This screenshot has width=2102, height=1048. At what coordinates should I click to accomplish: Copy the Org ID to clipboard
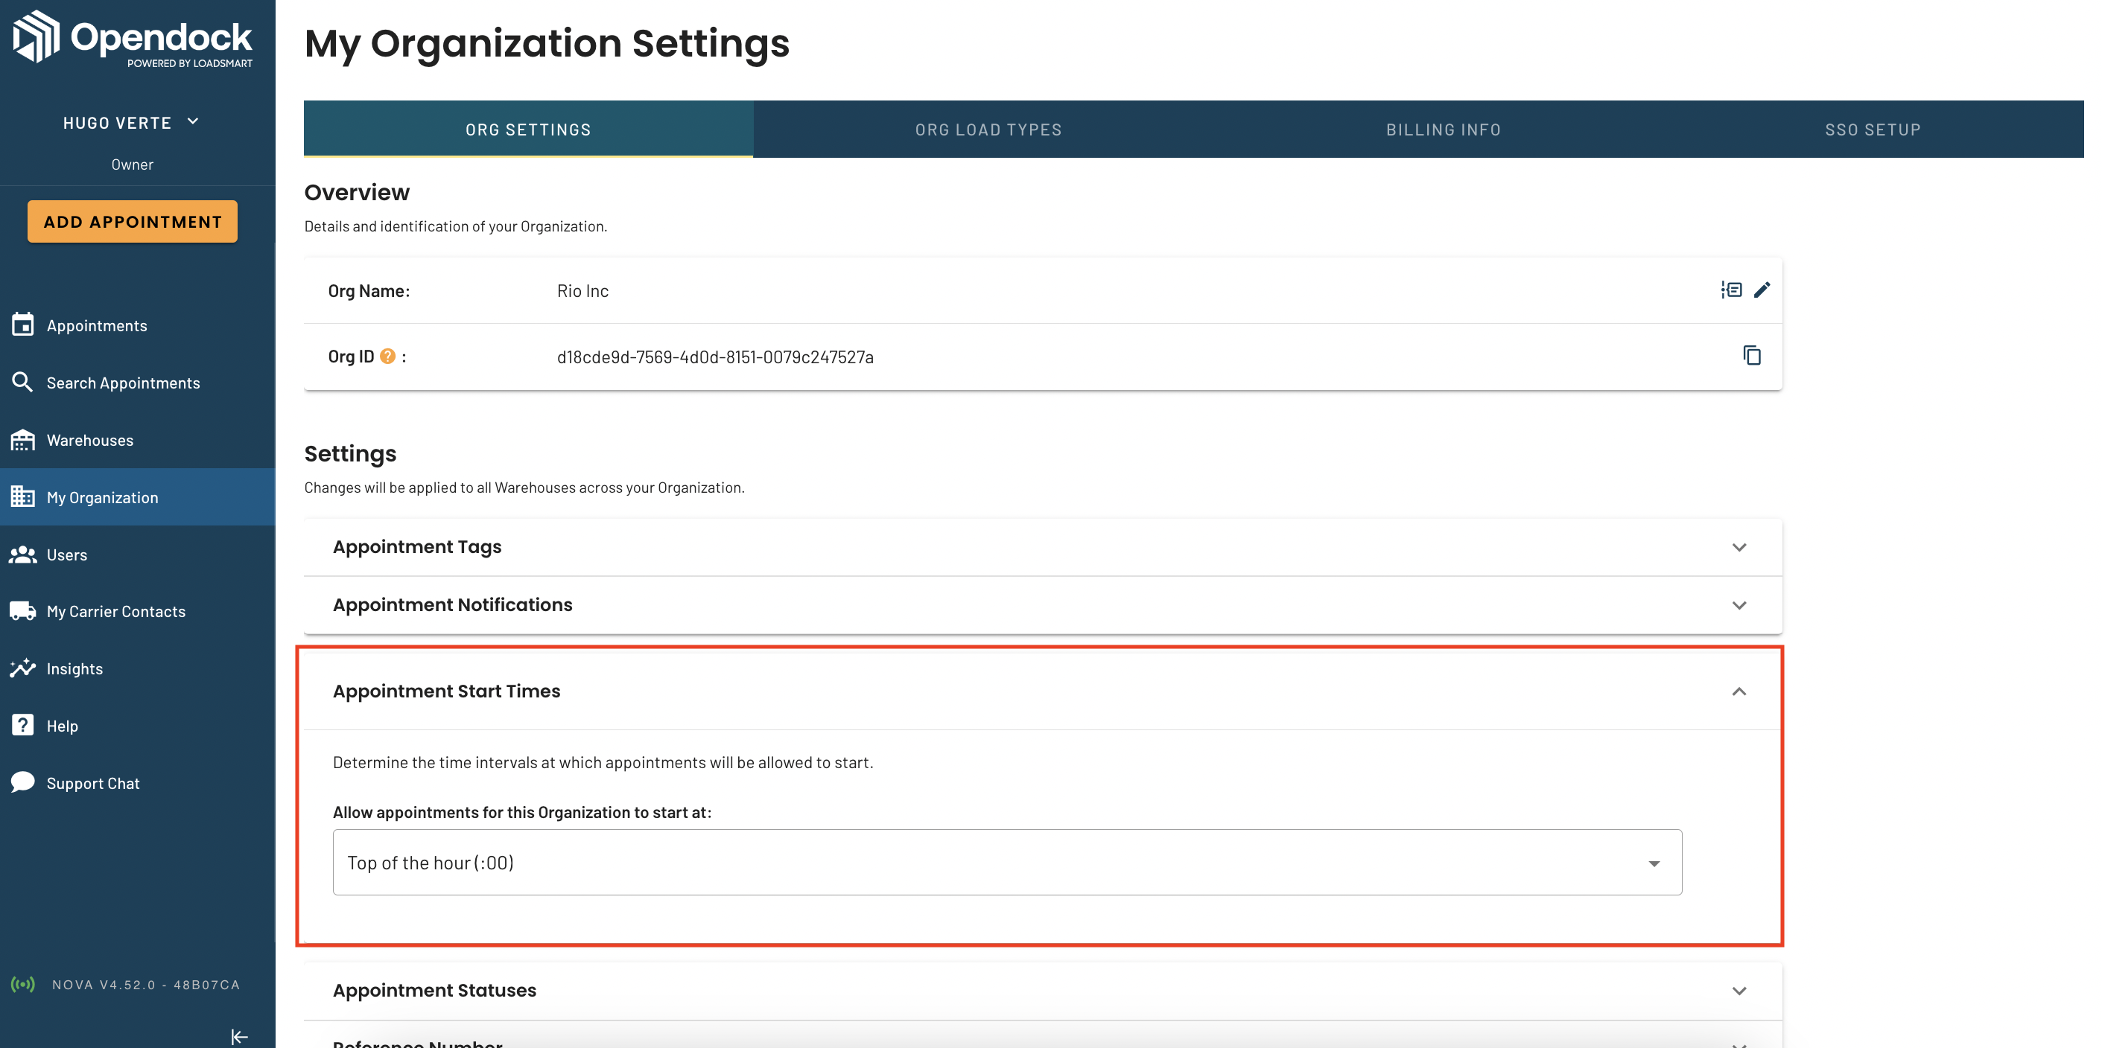point(1752,356)
